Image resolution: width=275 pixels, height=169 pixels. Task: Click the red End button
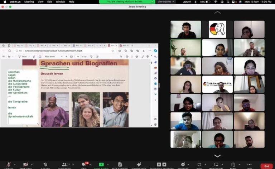click(266, 166)
